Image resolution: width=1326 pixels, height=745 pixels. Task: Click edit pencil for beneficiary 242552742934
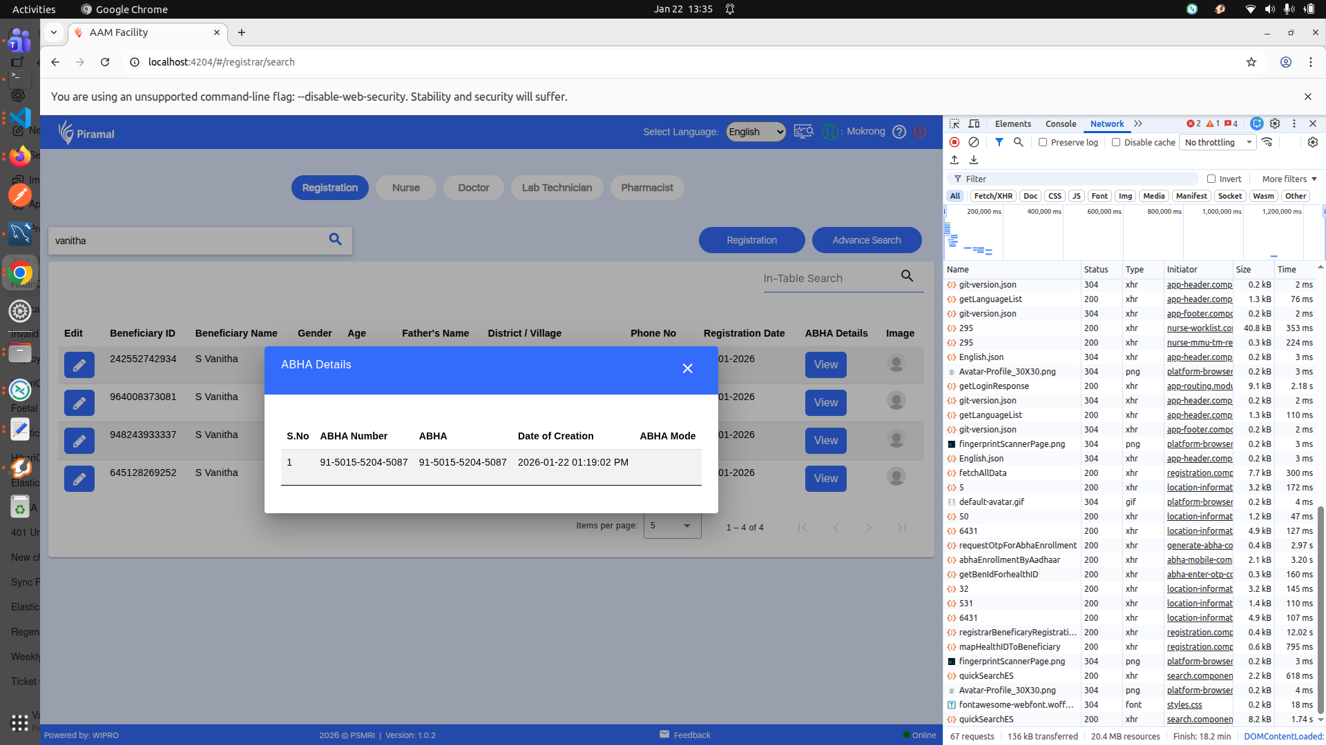pos(79,365)
